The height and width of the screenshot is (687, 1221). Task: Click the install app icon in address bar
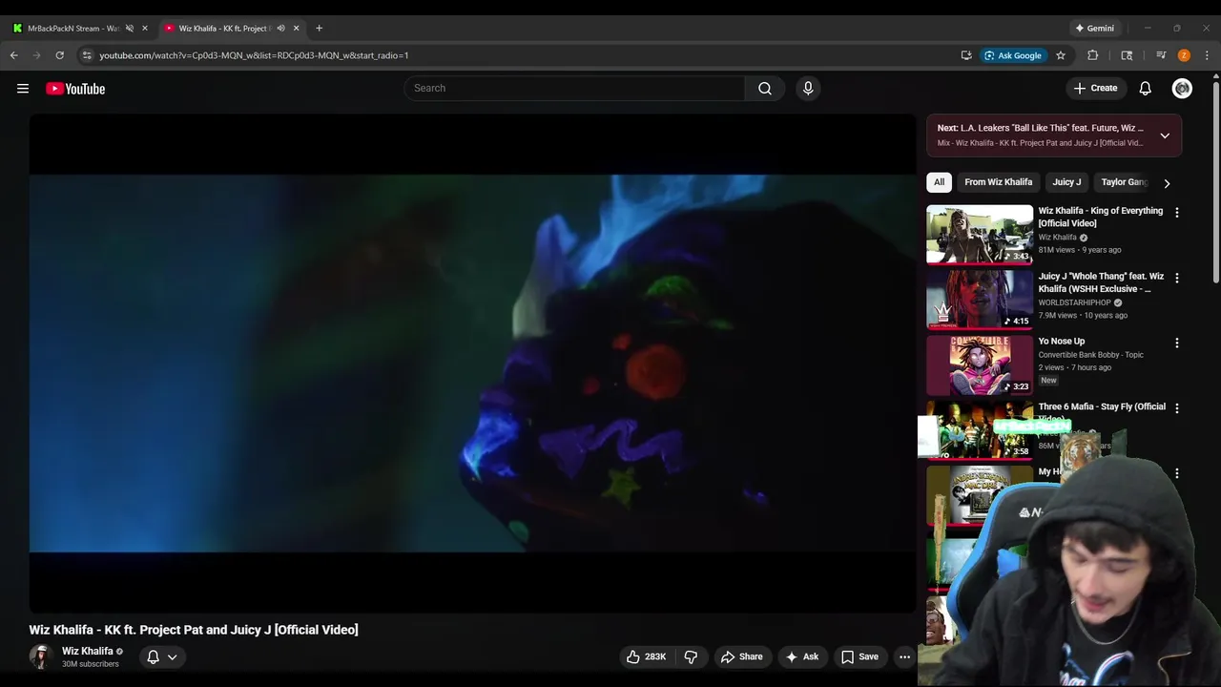tap(966, 55)
